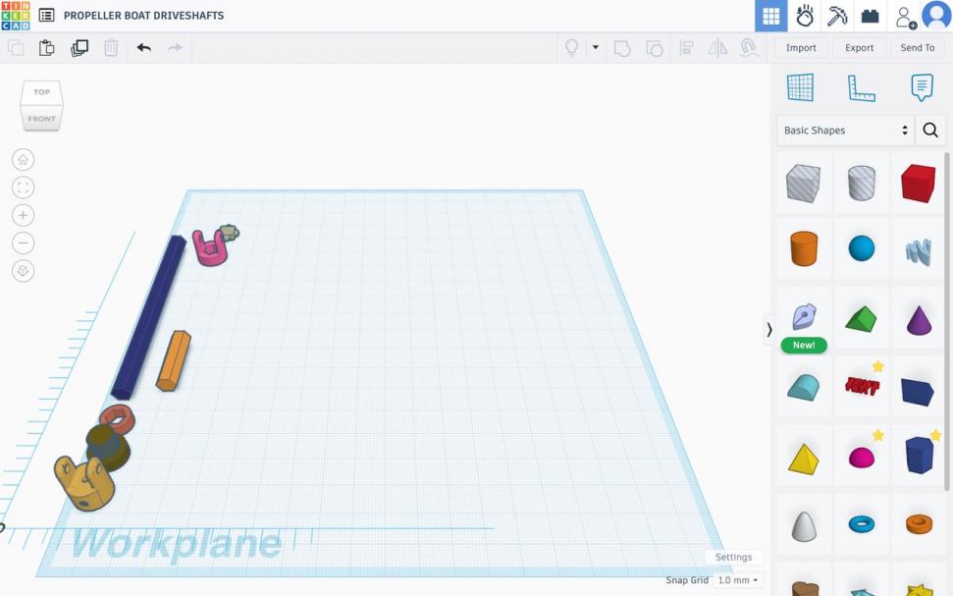Open the Notes tool
This screenshot has height=596, width=953.
click(922, 87)
